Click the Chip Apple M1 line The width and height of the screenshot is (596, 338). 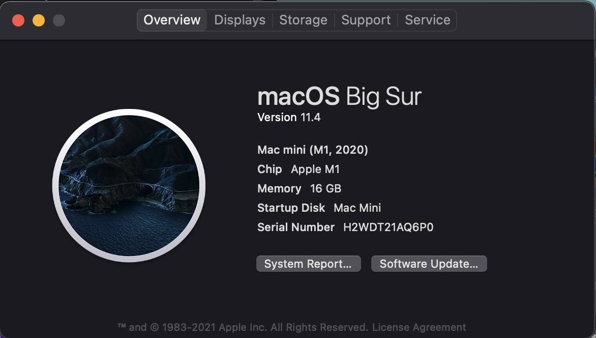[x=299, y=169]
